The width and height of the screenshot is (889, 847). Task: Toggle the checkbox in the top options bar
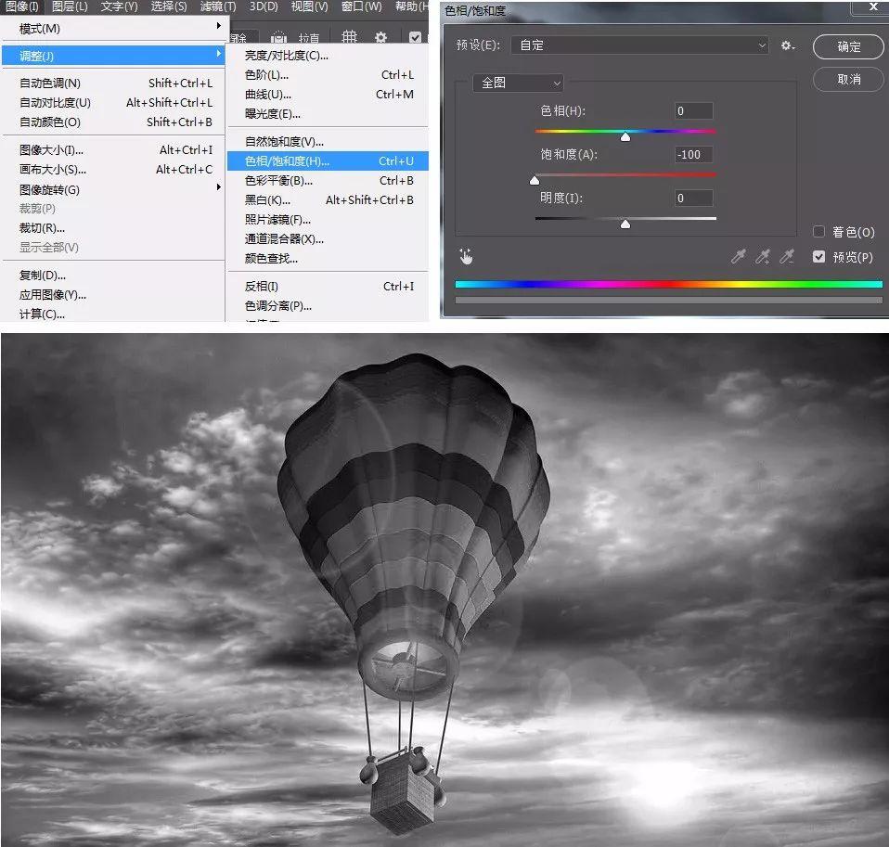pos(415,37)
